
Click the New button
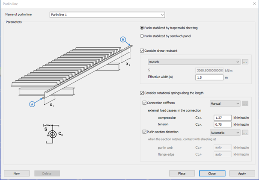17,174
